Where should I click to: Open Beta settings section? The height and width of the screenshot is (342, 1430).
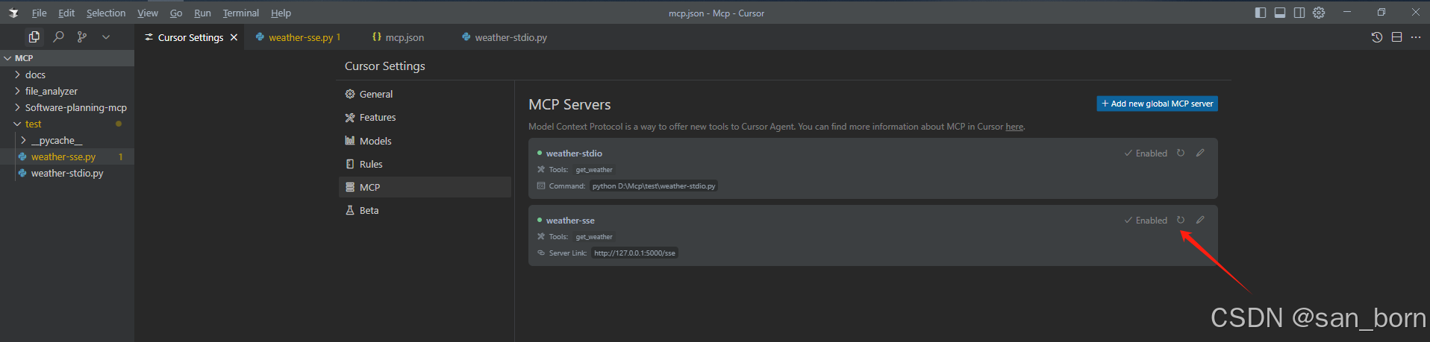(x=425, y=210)
